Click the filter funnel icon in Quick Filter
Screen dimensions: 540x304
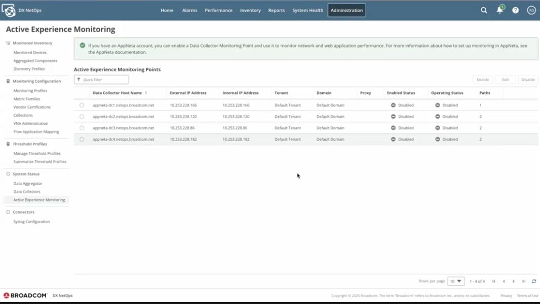click(79, 79)
